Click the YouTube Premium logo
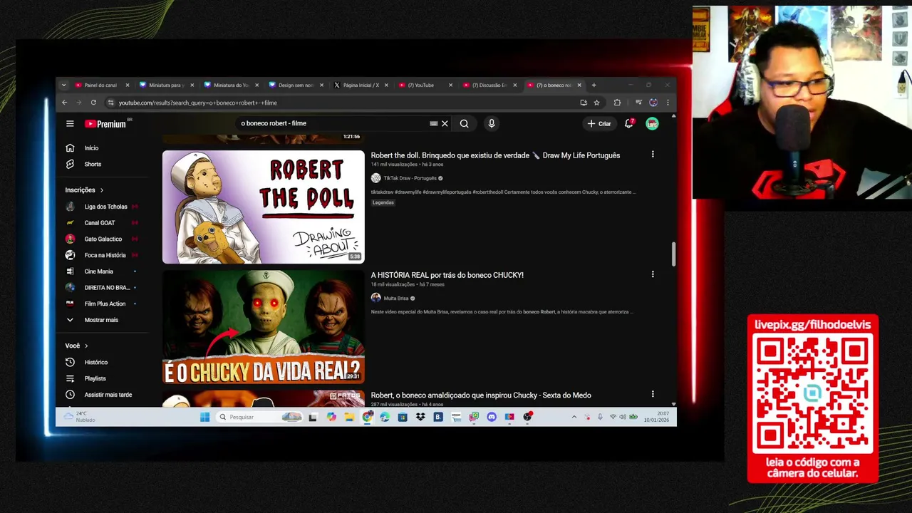912x513 pixels. pos(105,123)
